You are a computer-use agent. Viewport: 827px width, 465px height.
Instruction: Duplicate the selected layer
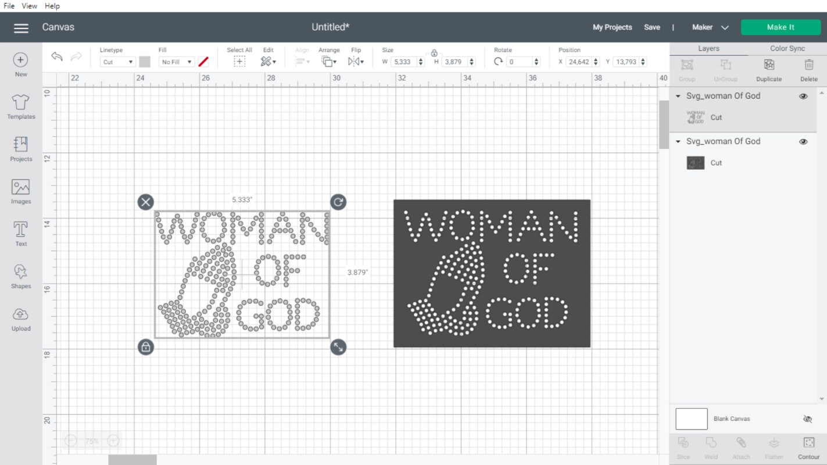pos(768,70)
